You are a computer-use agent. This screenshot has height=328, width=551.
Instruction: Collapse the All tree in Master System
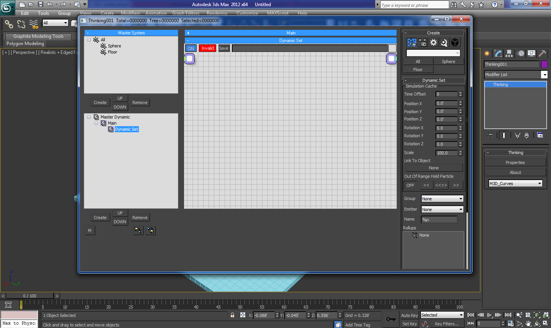point(89,40)
